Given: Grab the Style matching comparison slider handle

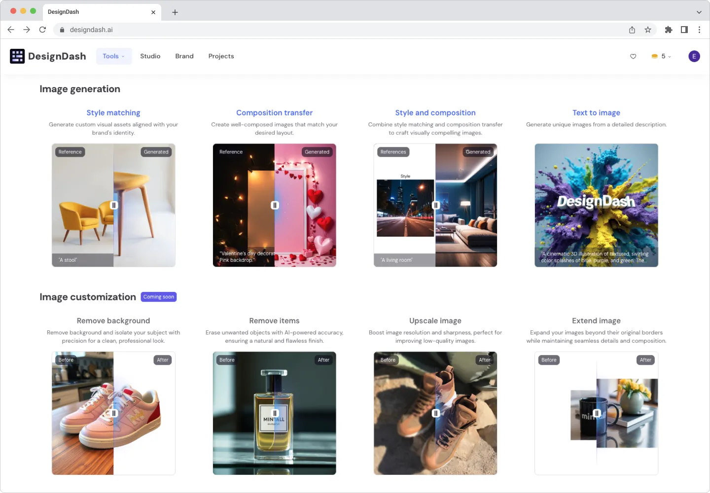Looking at the screenshot, I should (x=114, y=205).
